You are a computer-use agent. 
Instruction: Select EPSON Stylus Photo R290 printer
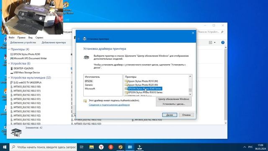point(25,54)
